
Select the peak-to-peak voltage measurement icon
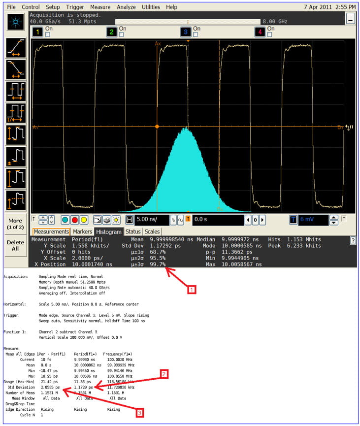[16, 135]
